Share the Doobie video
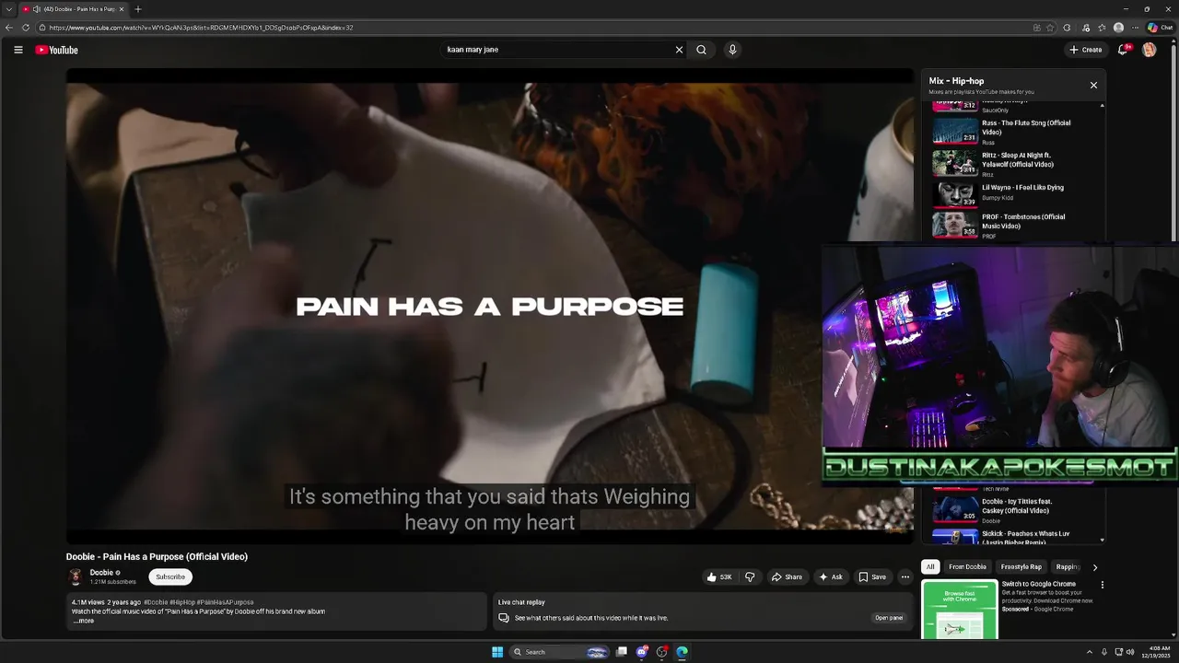1179x663 pixels. pyautogui.click(x=787, y=577)
